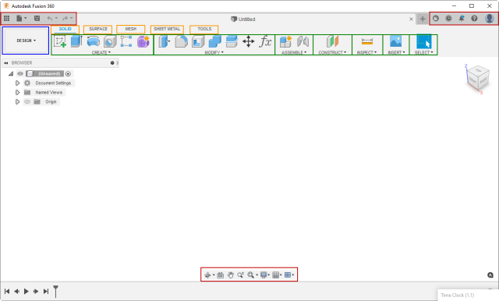Open the user profile avatar
The width and height of the screenshot is (499, 301).
click(x=490, y=19)
